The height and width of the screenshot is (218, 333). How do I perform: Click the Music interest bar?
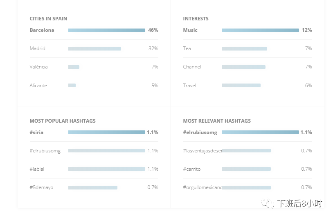(260, 30)
